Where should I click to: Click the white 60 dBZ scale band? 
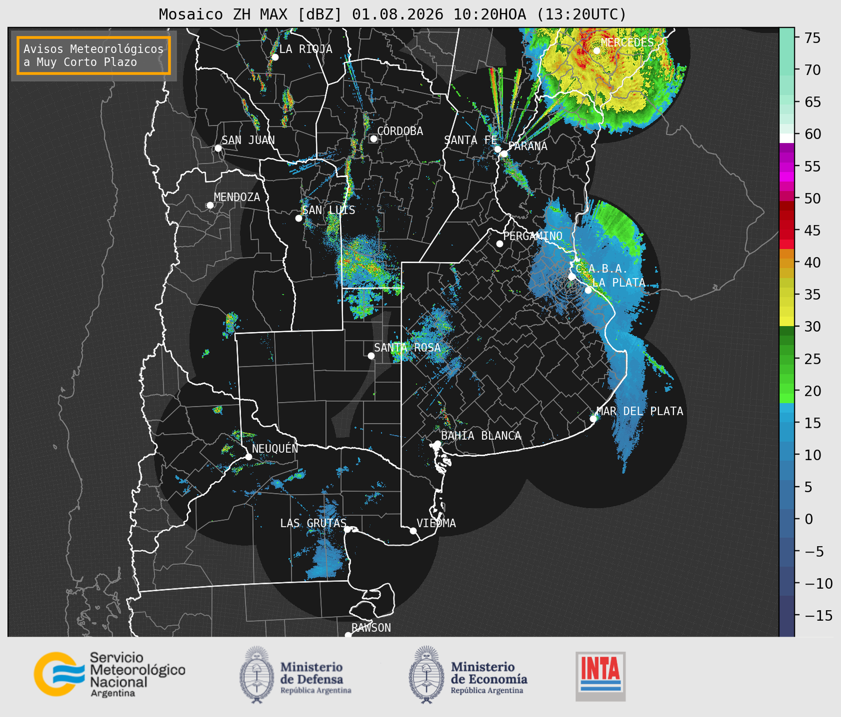click(x=787, y=138)
